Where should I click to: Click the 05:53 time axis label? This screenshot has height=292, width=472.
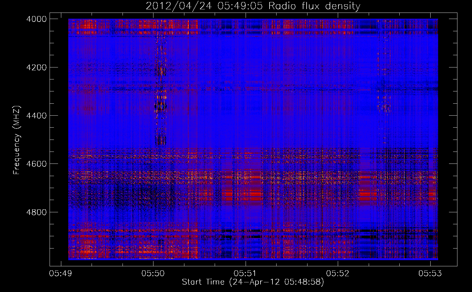430,274
